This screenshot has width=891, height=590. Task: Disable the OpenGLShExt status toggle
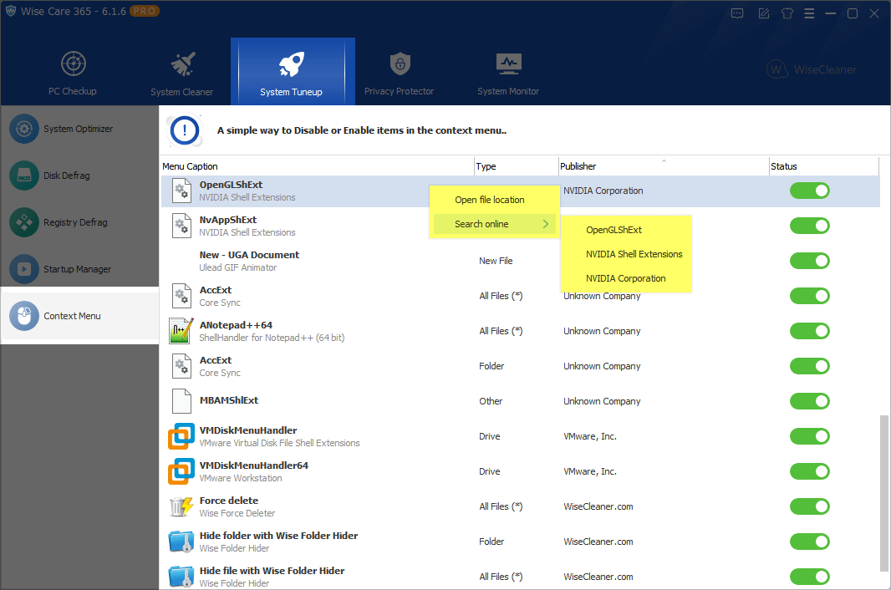pyautogui.click(x=810, y=191)
